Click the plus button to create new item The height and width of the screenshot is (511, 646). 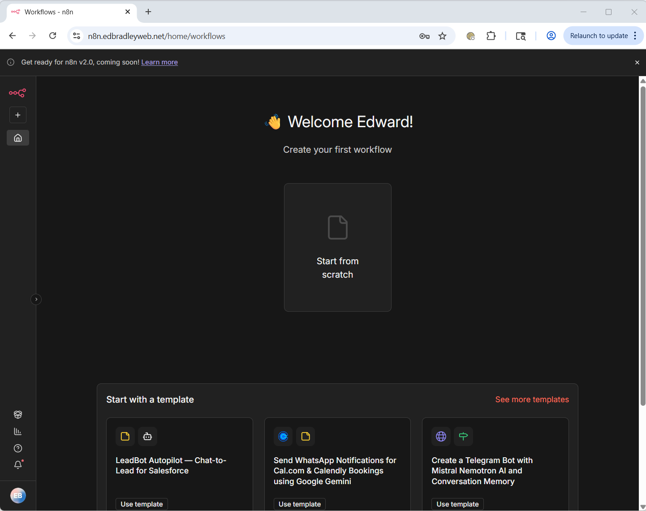18,115
